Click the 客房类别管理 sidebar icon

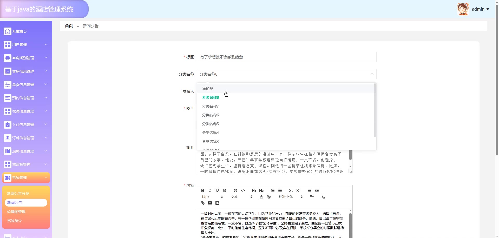pos(8,58)
